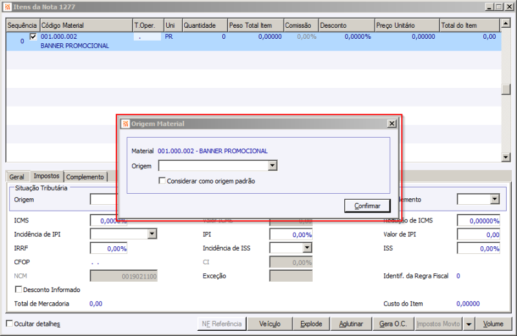
Task: Click the Total do Item column header
Action: (470, 25)
